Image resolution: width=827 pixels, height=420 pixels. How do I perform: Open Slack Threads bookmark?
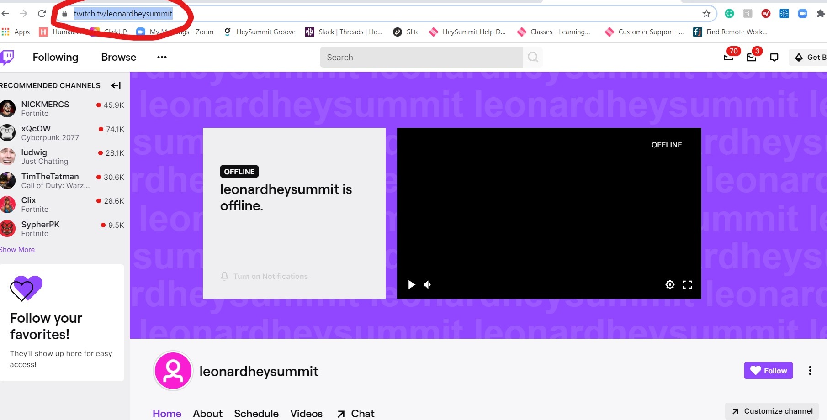click(x=344, y=31)
